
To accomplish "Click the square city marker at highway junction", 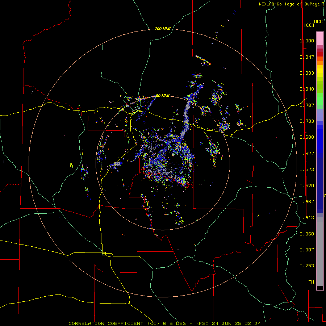I will pos(104,254).
